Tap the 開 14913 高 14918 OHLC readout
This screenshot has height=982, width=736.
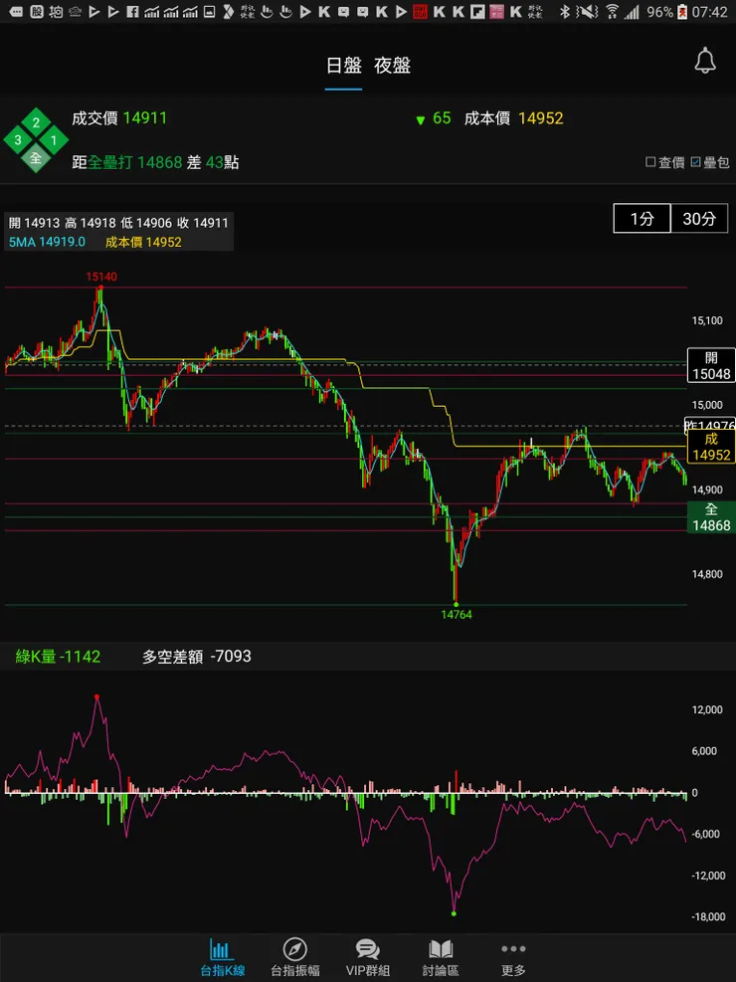coord(118,223)
